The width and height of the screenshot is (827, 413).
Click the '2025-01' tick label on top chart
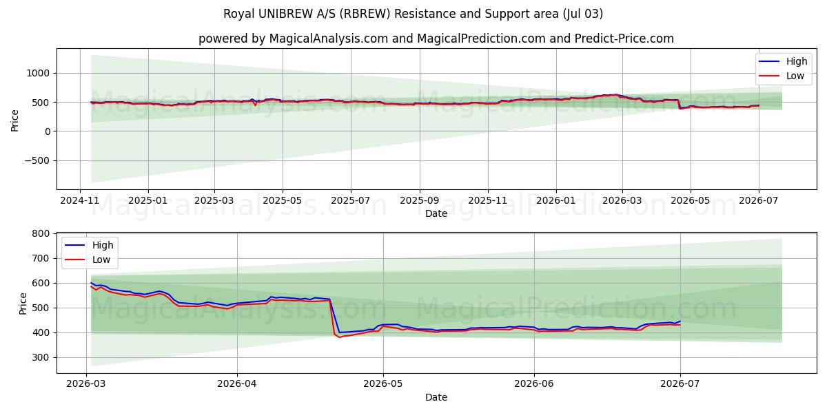point(148,200)
